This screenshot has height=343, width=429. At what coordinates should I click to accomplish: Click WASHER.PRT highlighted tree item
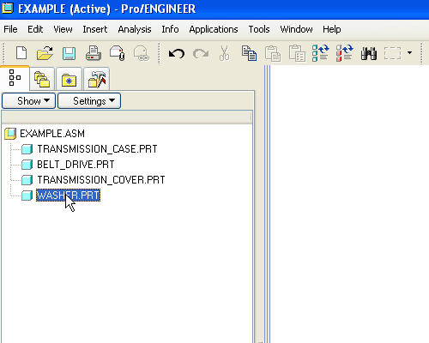coord(68,196)
